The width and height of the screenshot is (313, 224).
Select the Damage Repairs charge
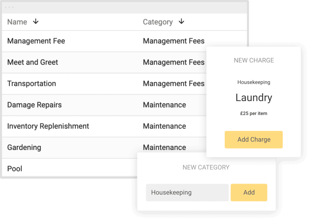(35, 105)
